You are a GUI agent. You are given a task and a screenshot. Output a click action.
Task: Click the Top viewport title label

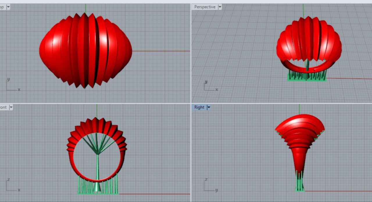coord(2,7)
